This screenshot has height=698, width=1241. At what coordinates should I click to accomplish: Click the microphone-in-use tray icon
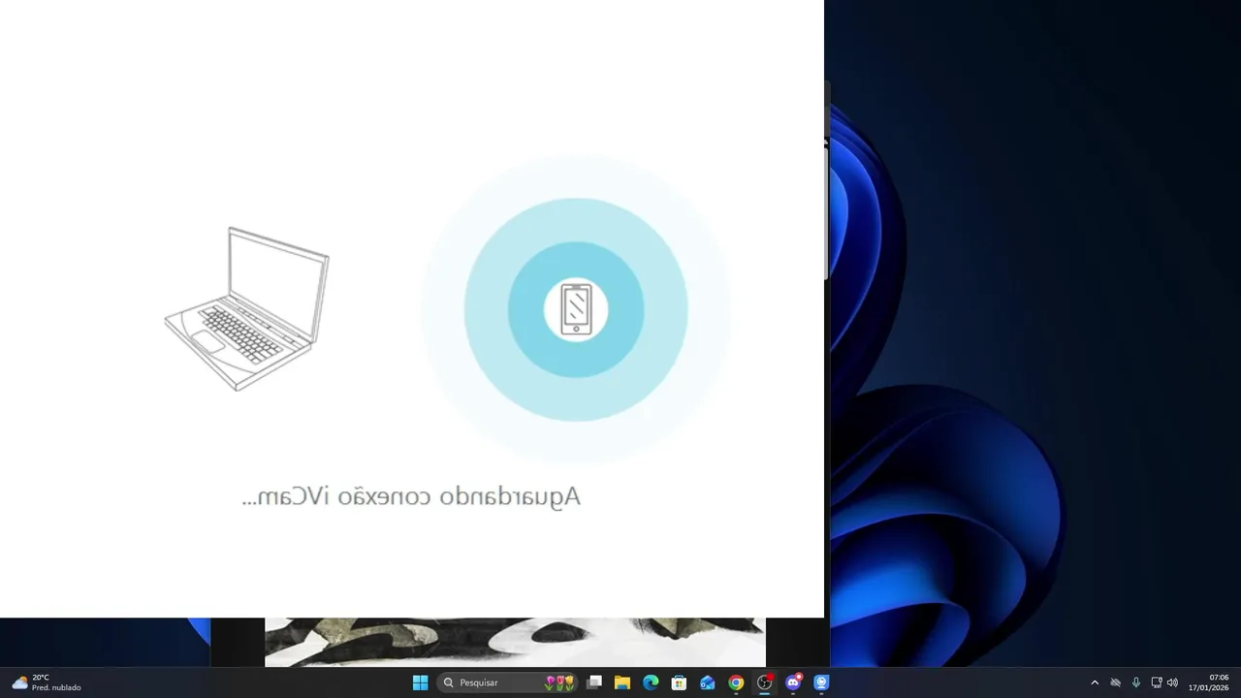pyautogui.click(x=1135, y=682)
